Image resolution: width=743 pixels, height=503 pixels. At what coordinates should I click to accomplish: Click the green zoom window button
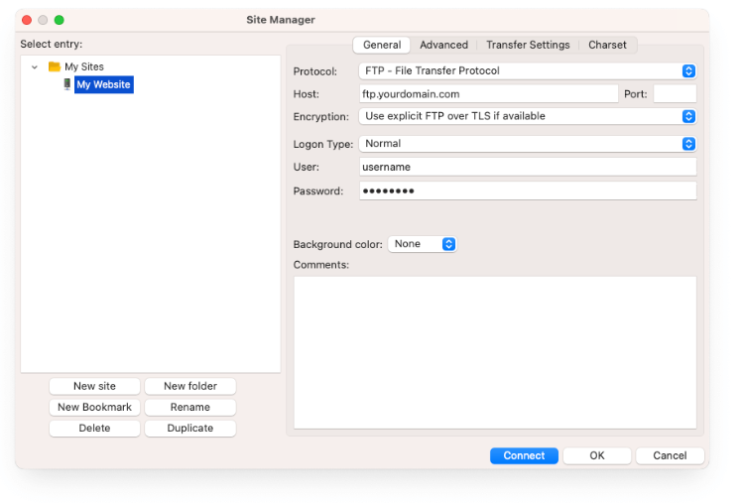coord(60,20)
